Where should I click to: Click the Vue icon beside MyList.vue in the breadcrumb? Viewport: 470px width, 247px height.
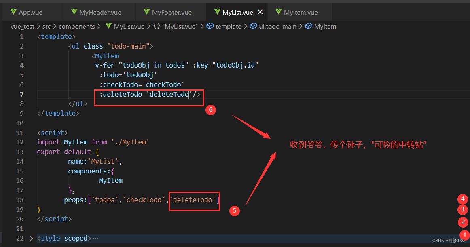click(x=108, y=26)
